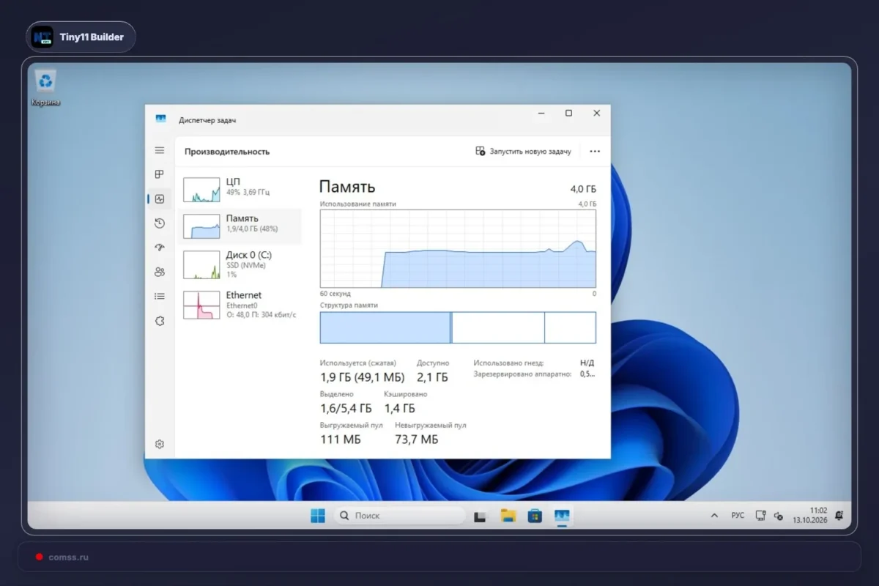Open the Processes page icon in sidebar
Viewport: 879px width, 586px height.
[x=160, y=174]
